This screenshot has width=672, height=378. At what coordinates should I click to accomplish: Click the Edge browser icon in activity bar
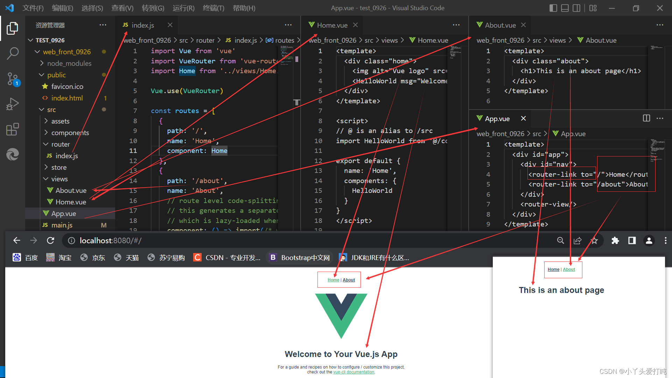13,154
